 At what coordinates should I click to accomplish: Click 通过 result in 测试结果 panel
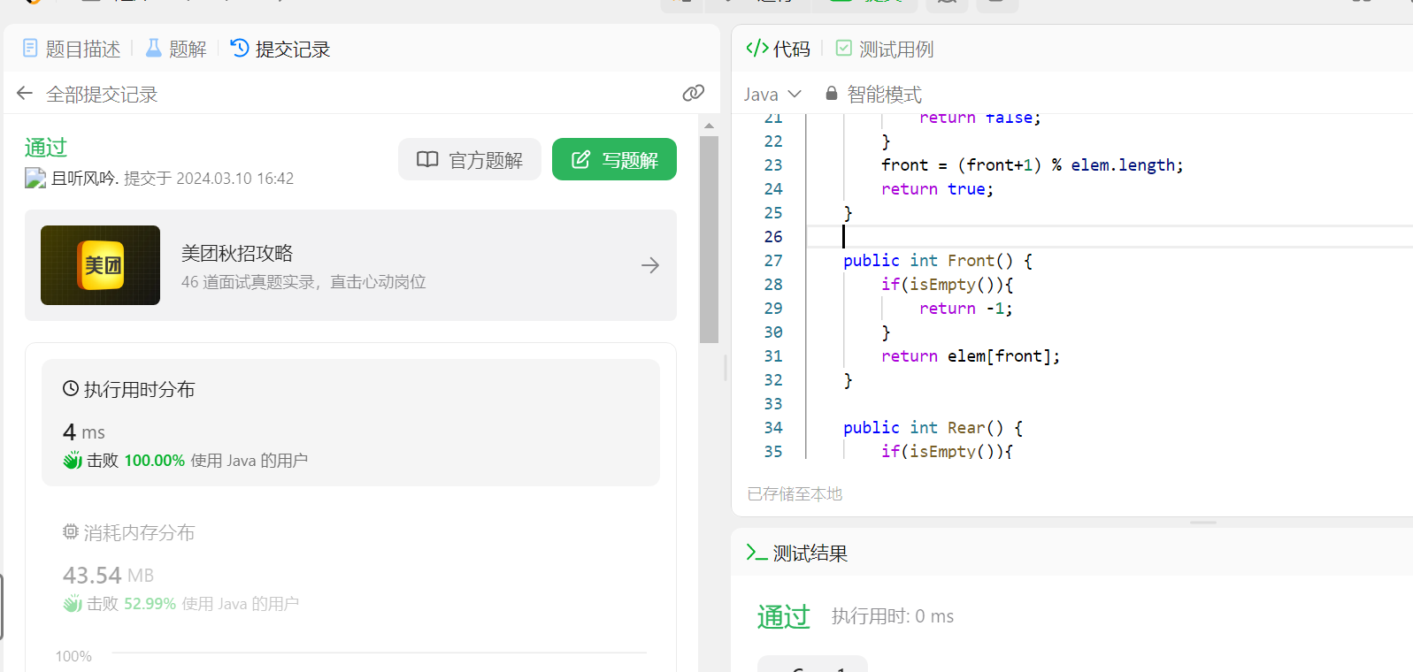click(x=783, y=616)
